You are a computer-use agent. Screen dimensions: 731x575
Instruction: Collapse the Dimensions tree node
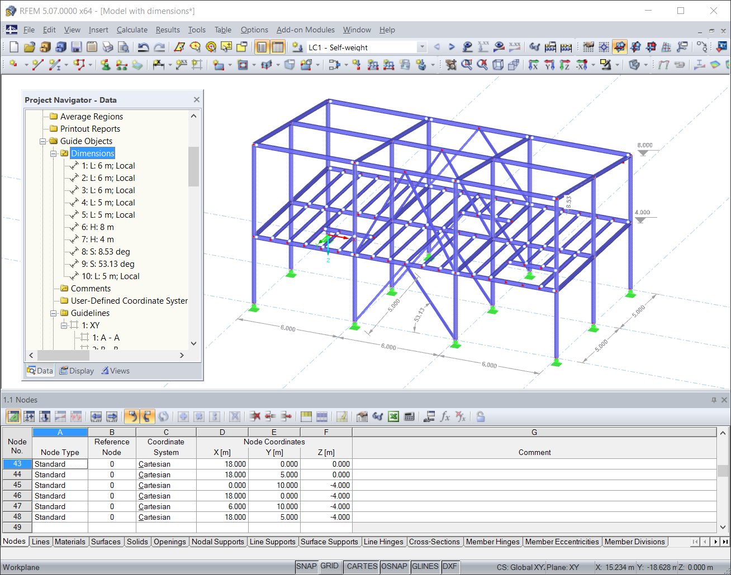pos(54,154)
